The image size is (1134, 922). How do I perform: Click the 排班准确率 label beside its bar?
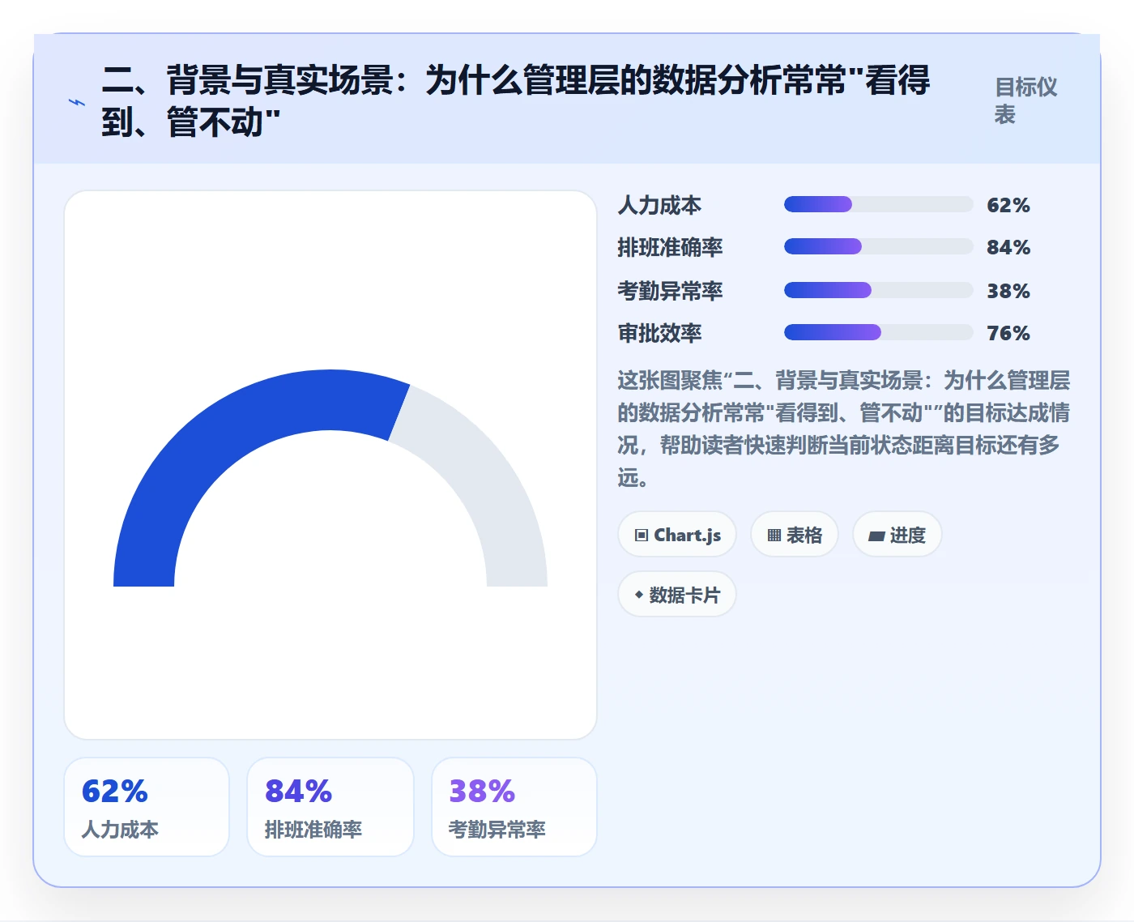click(670, 247)
